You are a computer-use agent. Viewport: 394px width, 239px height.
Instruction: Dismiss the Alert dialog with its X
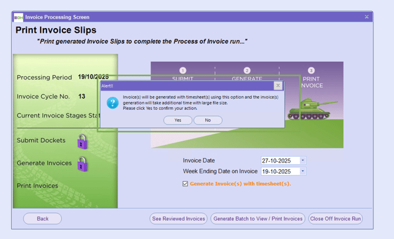(x=278, y=86)
